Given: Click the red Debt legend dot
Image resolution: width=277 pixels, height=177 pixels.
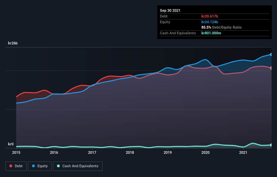Looking at the screenshot, I should pyautogui.click(x=11, y=166).
